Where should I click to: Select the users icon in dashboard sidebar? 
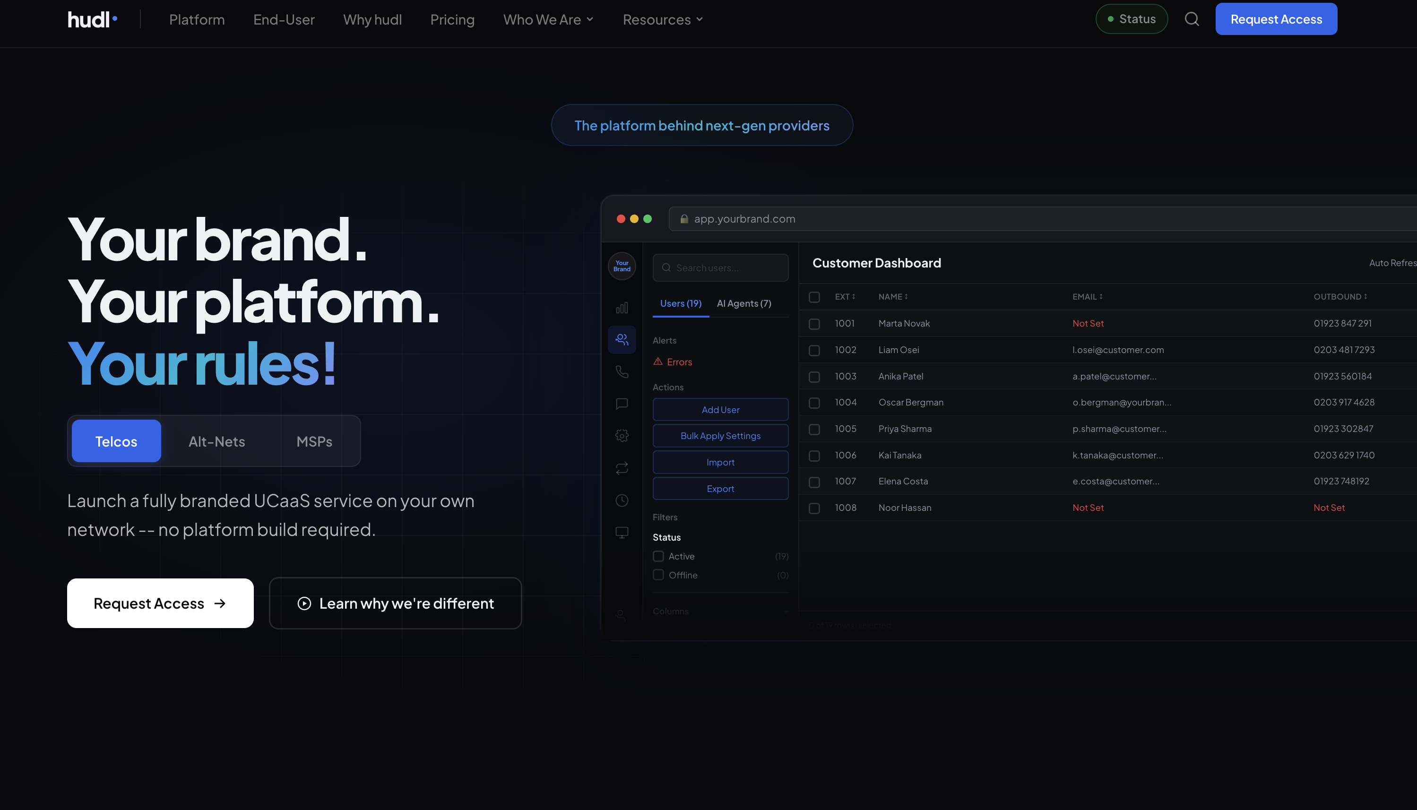(622, 339)
